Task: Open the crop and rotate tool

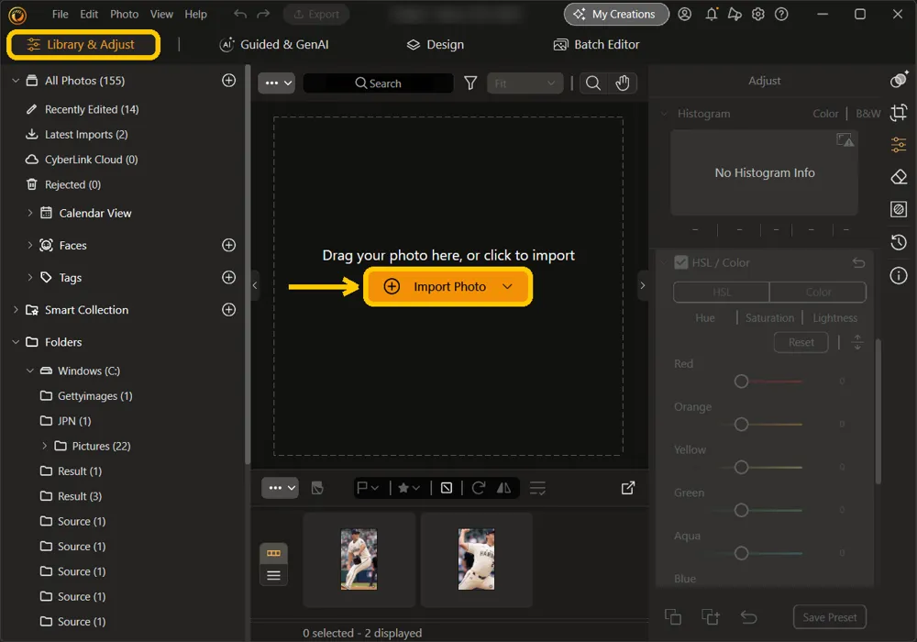Action: [899, 112]
